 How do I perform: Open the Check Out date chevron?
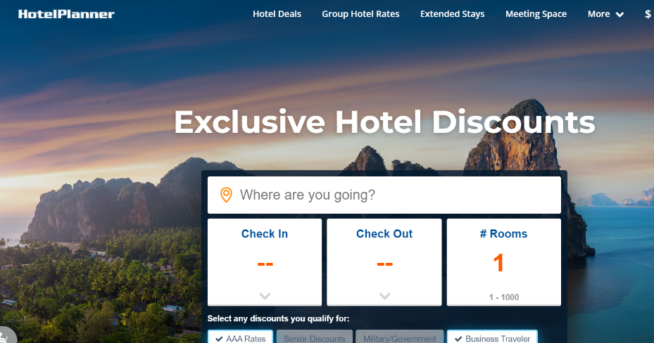384,296
